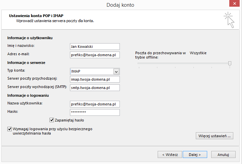Click the offline mail slider track middle
Screen dimensions: 242x164
coord(184,63)
